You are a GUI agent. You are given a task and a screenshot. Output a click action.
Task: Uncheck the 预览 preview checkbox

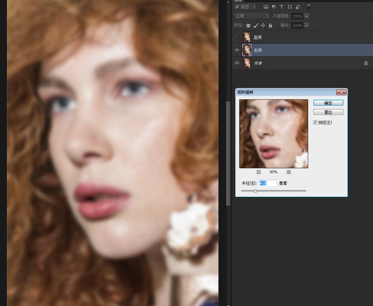315,122
